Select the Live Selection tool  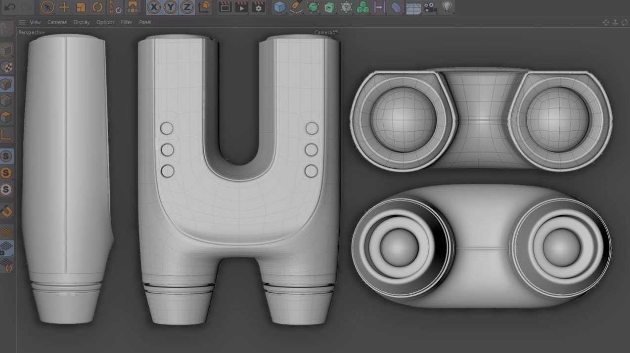click(x=47, y=7)
